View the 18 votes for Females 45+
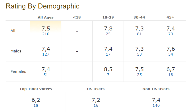The width and height of the screenshot is (195, 112). (x=171, y=75)
